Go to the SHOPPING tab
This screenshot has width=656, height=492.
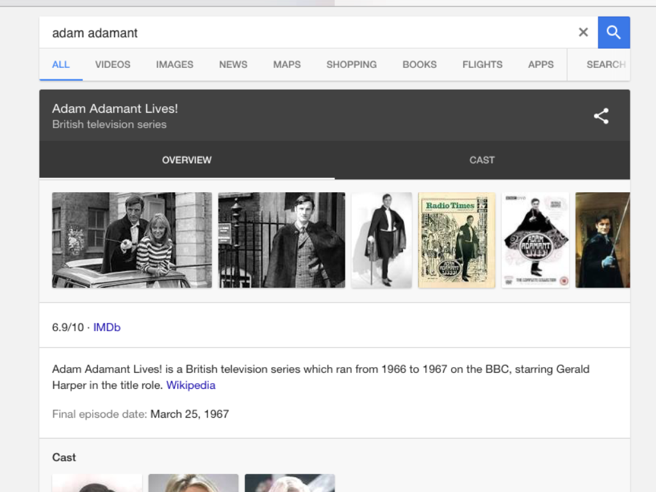click(x=352, y=65)
